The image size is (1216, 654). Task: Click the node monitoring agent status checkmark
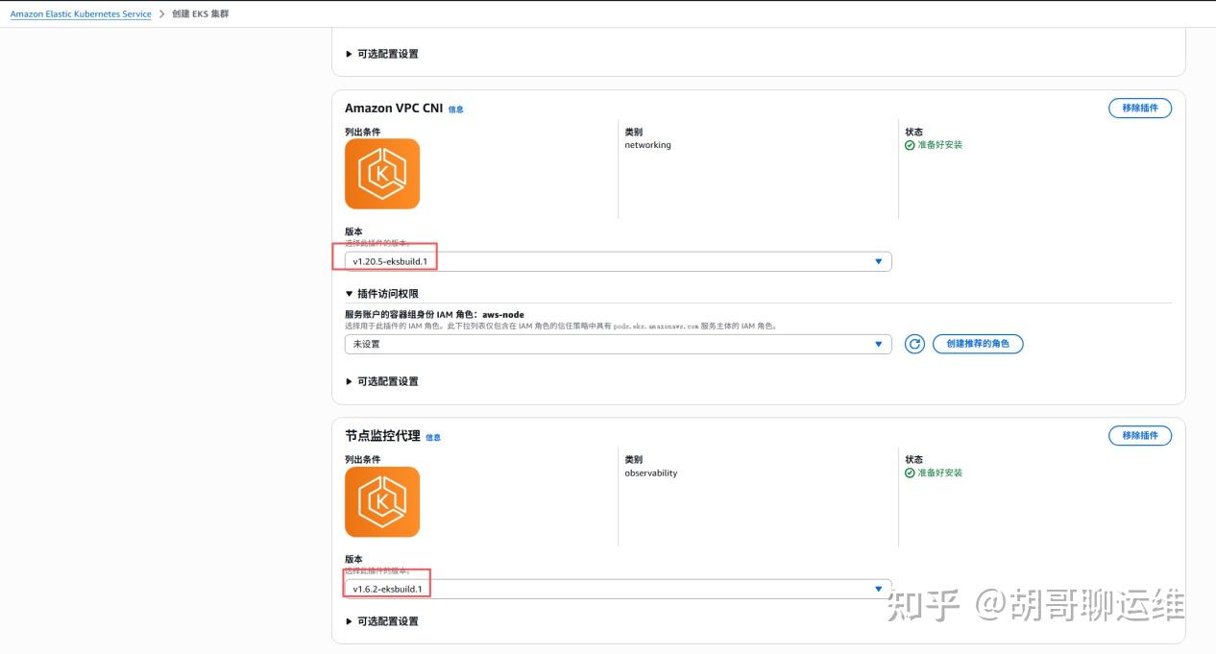click(910, 472)
